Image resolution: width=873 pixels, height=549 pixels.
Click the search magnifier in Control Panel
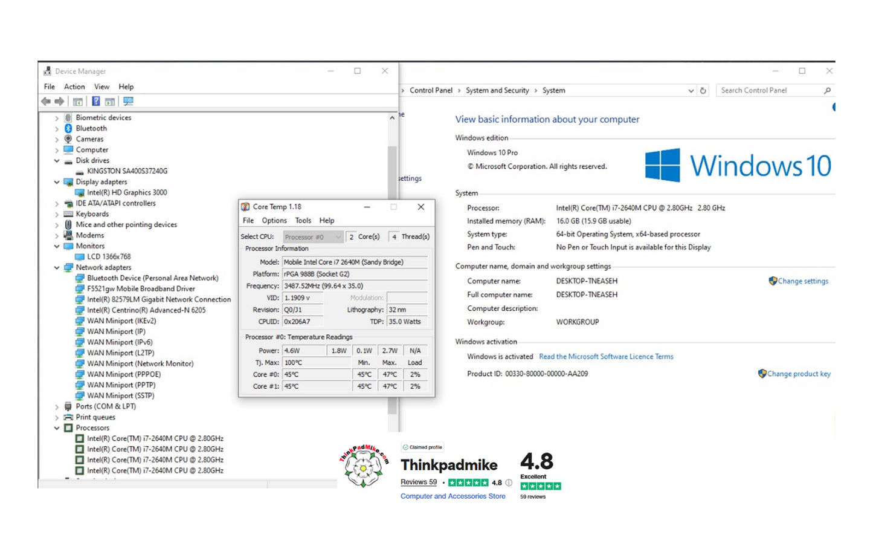tap(827, 91)
